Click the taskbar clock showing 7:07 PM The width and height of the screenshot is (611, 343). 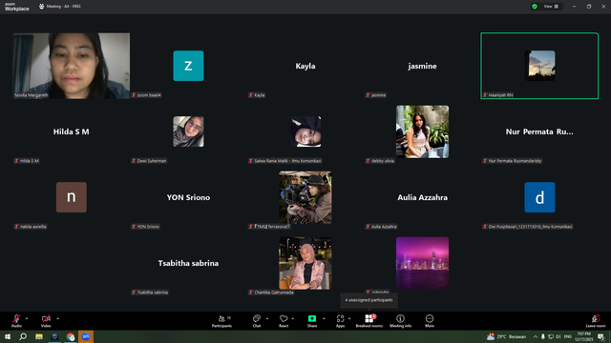coord(583,336)
